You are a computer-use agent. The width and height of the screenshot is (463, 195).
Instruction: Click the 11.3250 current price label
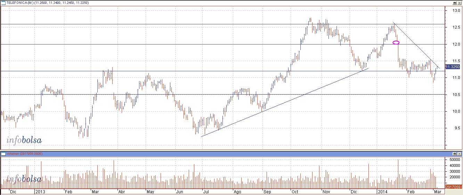pos(452,67)
